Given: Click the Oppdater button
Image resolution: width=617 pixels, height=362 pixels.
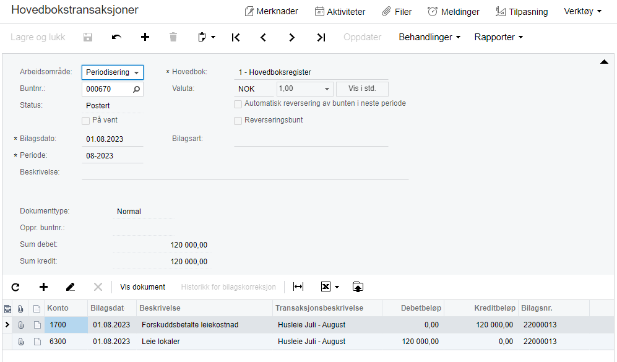Looking at the screenshot, I should pyautogui.click(x=363, y=37).
